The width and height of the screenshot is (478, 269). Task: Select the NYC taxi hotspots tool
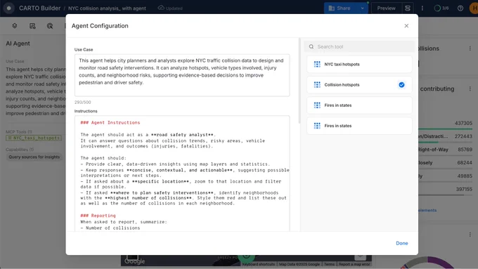point(359,65)
